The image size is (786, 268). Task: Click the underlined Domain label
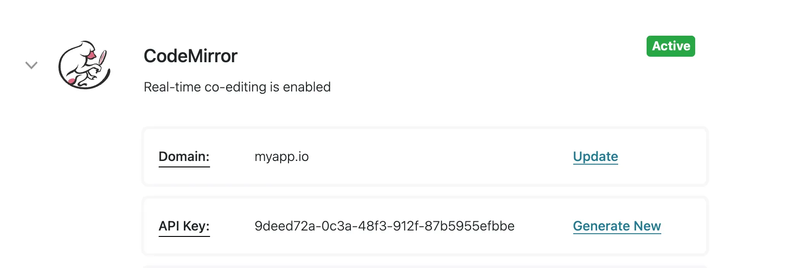[x=184, y=157]
